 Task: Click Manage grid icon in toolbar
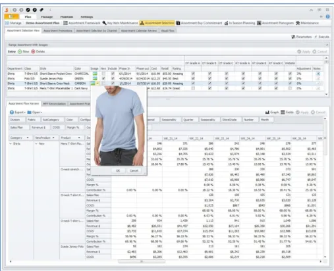coord(7,23)
